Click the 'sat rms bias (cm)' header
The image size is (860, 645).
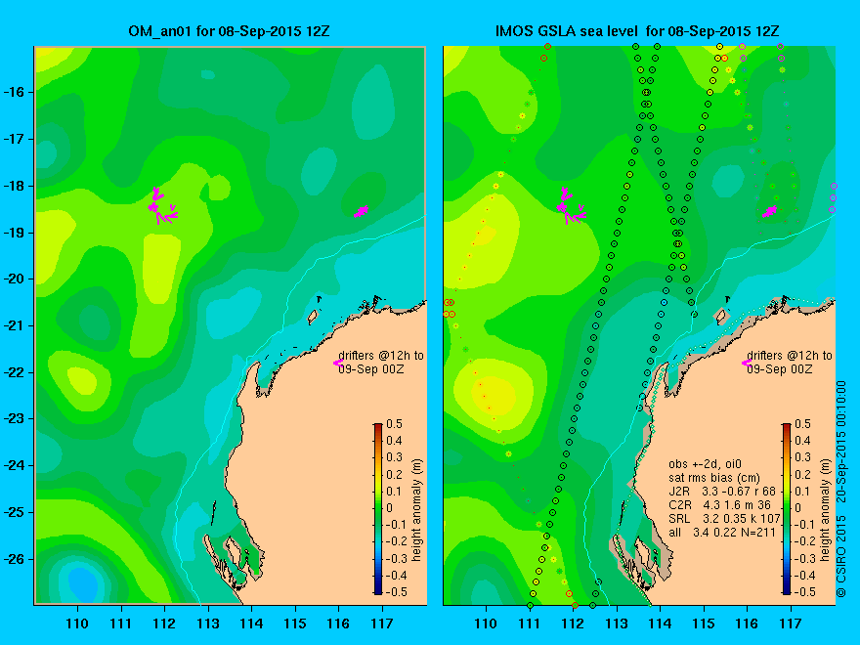[x=714, y=478]
